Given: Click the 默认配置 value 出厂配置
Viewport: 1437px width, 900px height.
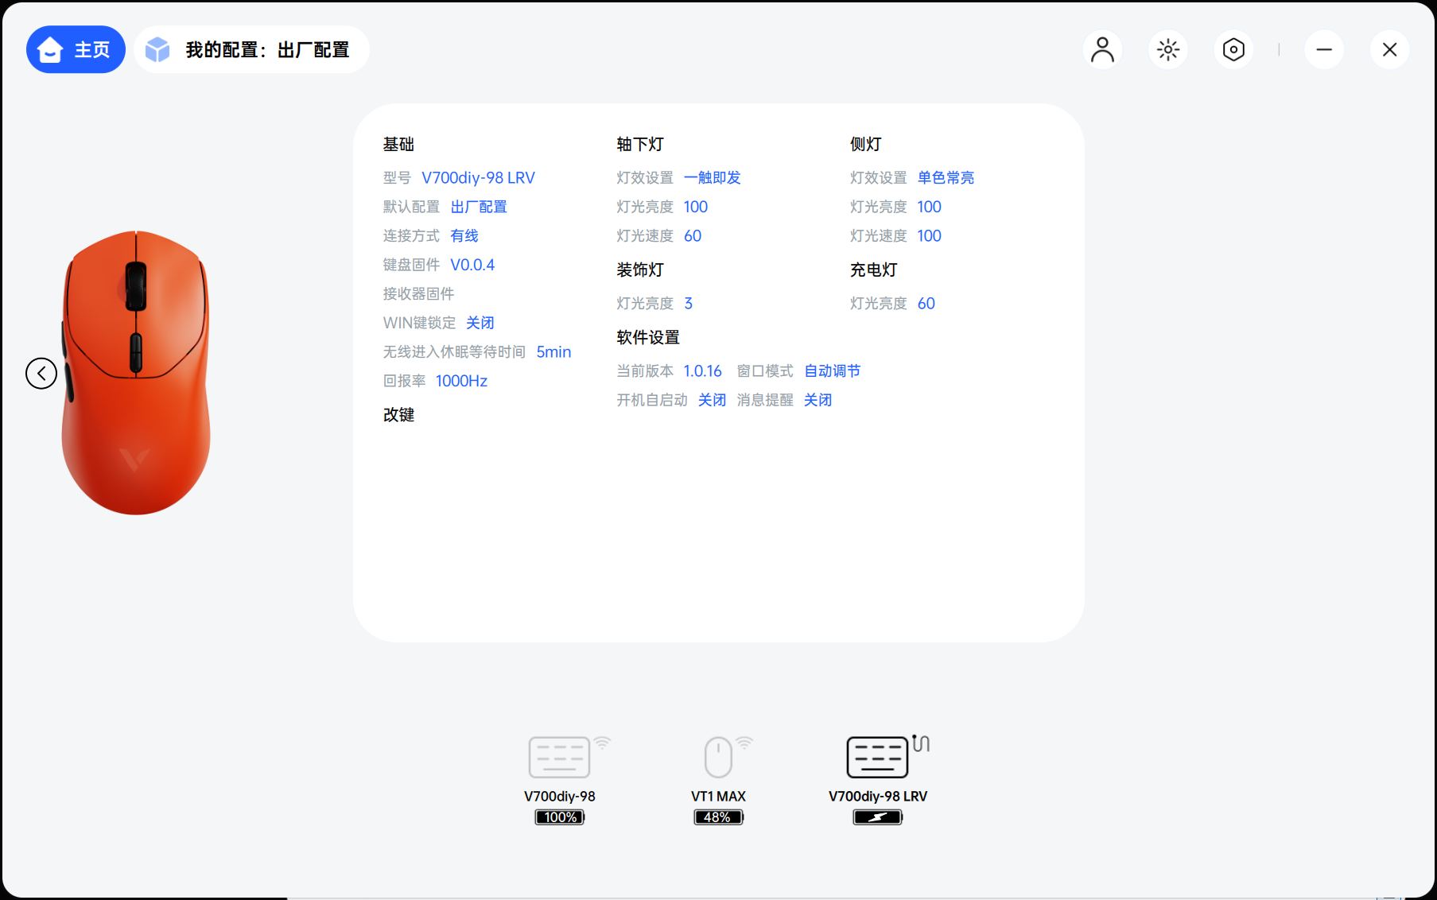Looking at the screenshot, I should point(479,207).
